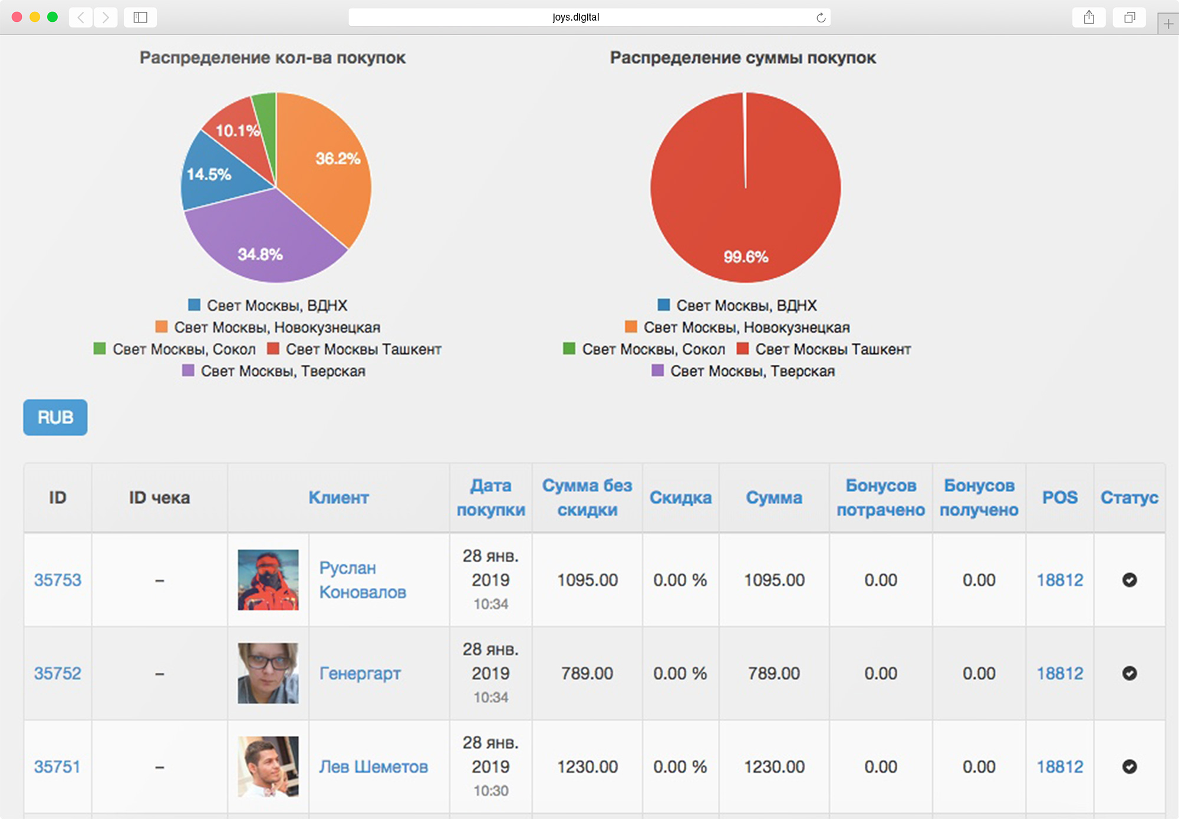Viewport: 1179px width, 819px height.
Task: Sort table by Сумма column header
Action: click(x=773, y=498)
